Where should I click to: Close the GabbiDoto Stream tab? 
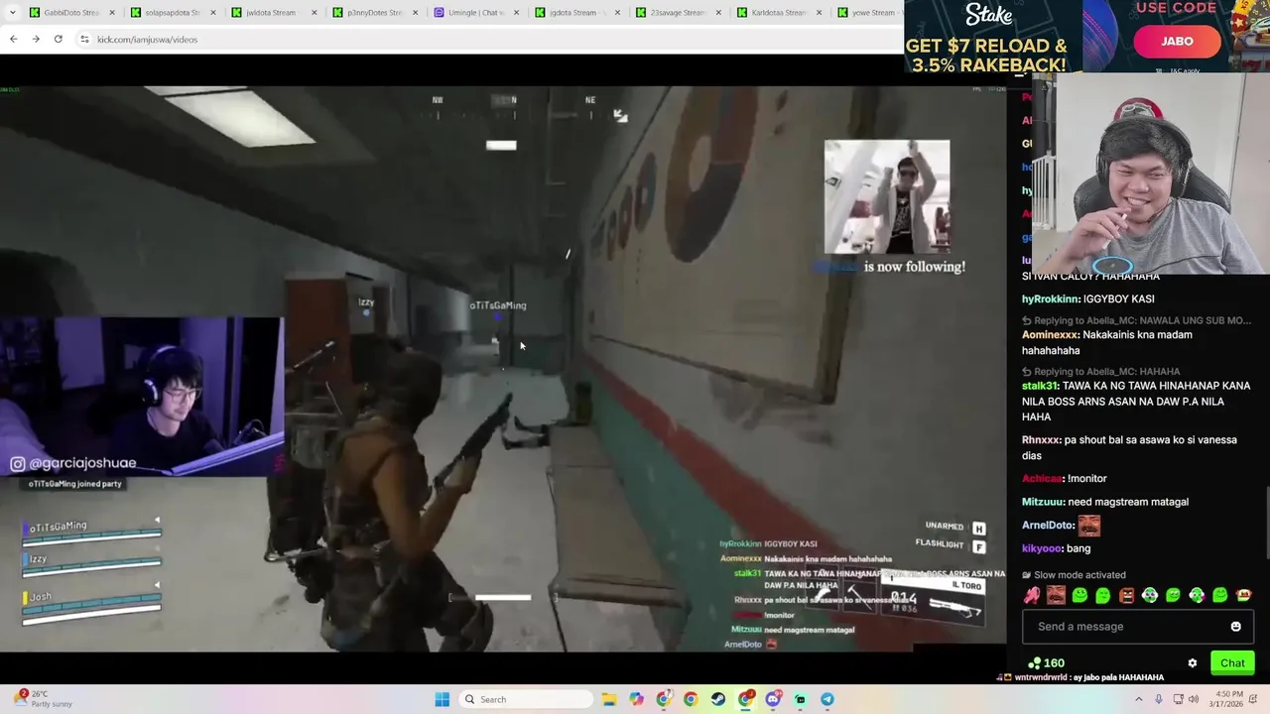pos(111,12)
